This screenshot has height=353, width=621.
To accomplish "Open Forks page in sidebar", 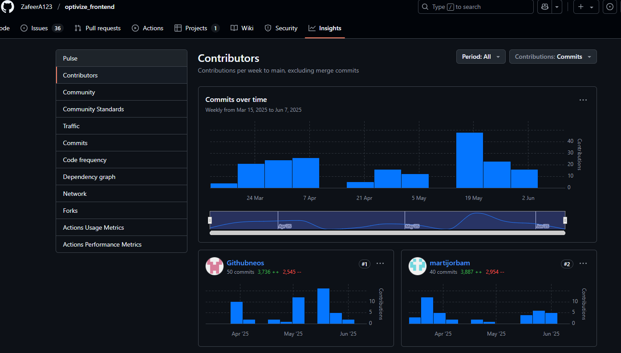I will pos(122,211).
